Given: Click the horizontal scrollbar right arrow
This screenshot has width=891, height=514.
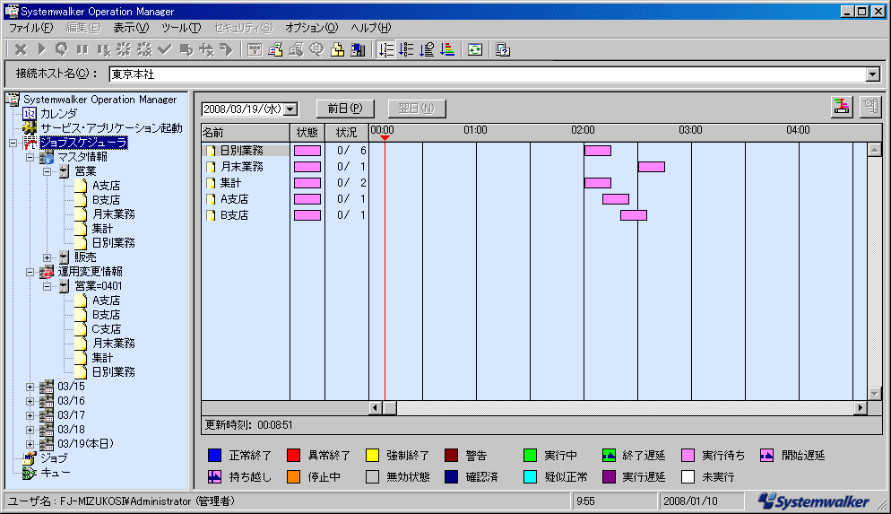Looking at the screenshot, I should 861,407.
